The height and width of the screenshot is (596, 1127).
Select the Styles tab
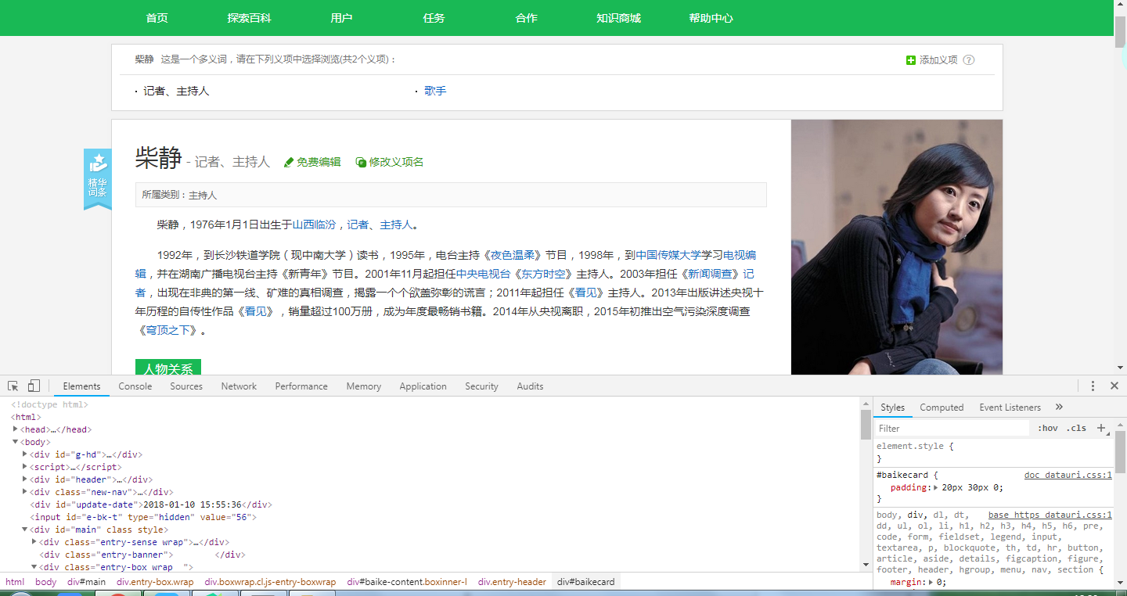click(892, 408)
